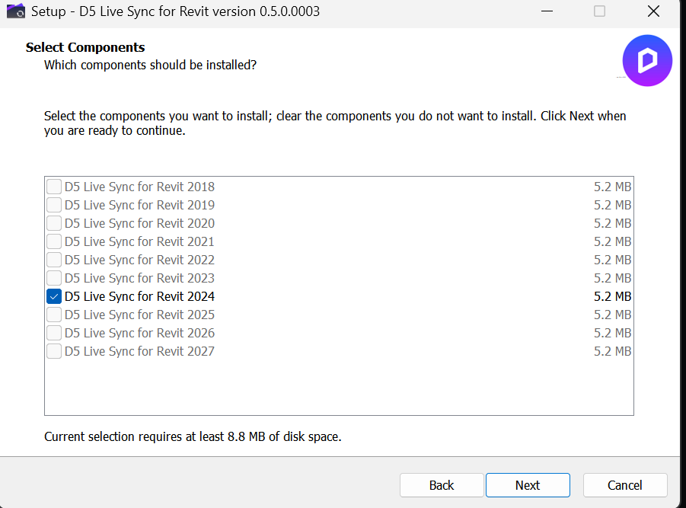Select the 'D5 Live Sync for Revit 2025' label
The width and height of the screenshot is (686, 508).
[139, 315]
